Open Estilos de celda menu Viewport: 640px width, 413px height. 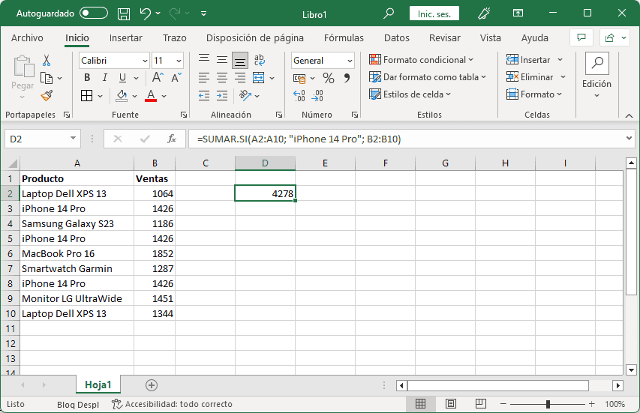[x=410, y=94]
